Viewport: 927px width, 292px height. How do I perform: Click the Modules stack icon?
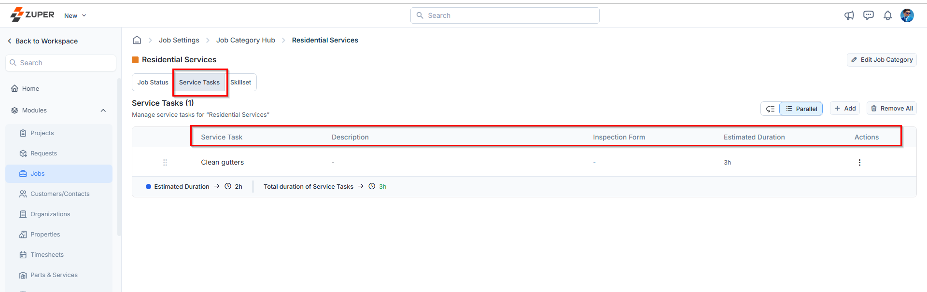coord(14,111)
